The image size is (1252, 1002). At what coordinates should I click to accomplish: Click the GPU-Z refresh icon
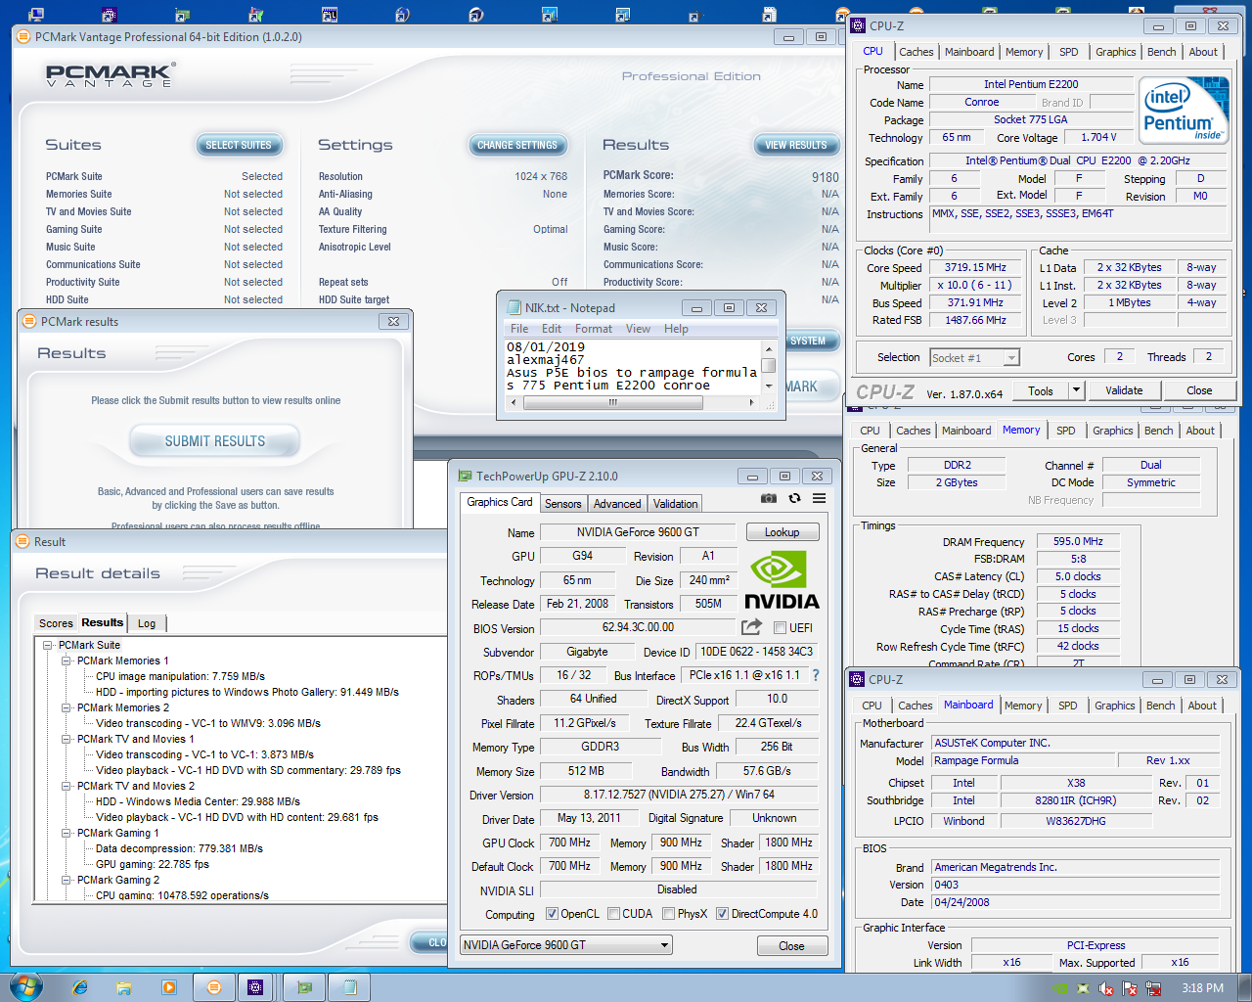(x=794, y=498)
